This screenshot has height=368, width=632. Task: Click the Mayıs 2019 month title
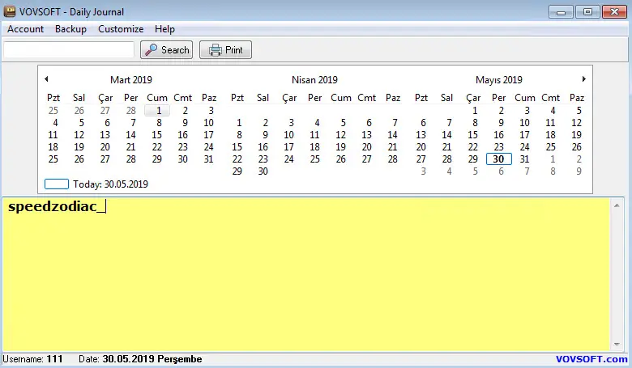(498, 79)
